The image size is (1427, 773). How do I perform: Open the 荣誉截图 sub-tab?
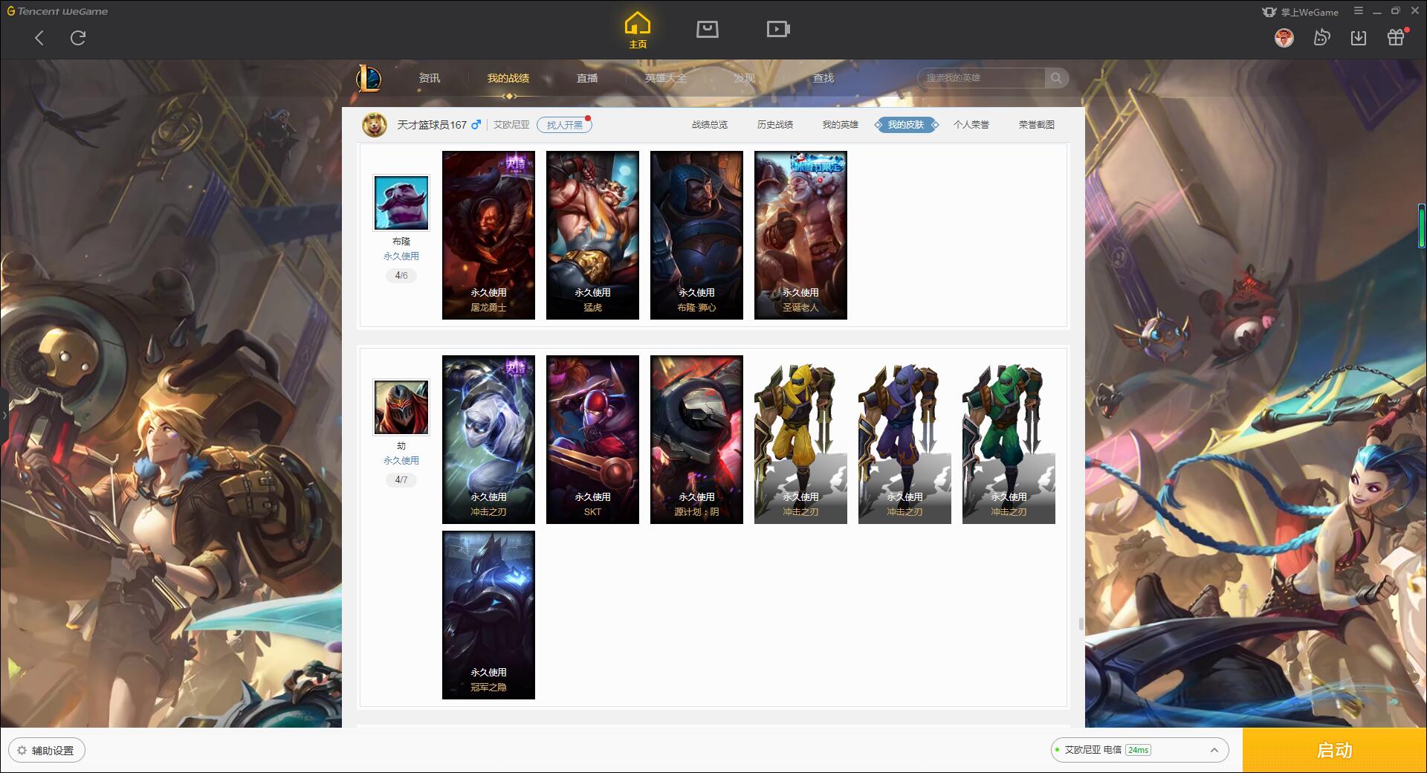(1037, 125)
